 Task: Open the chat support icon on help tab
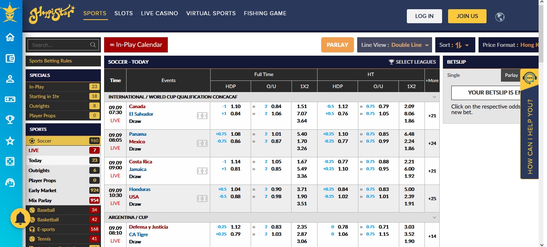530,78
